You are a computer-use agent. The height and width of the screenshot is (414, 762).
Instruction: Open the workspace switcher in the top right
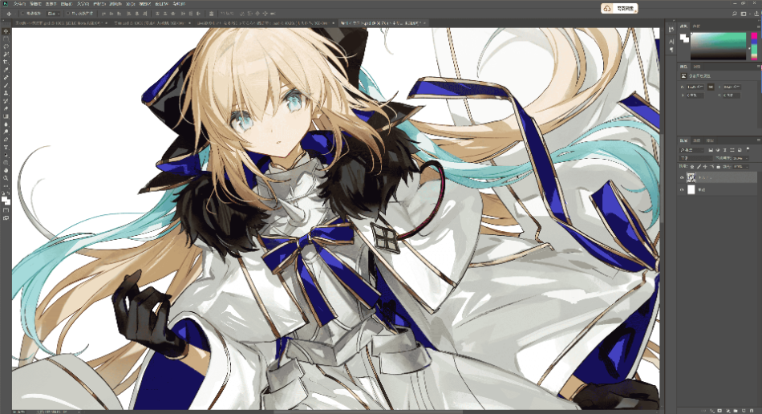744,14
